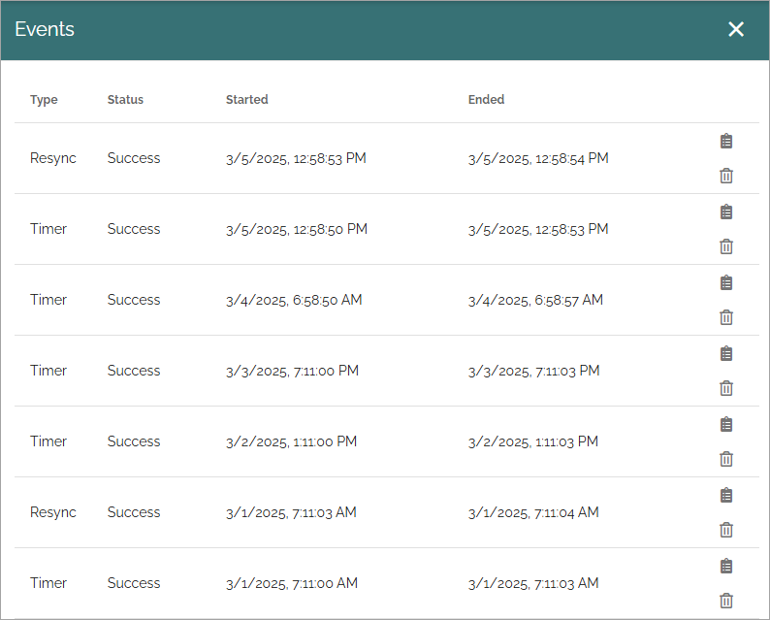Screen dimensions: 770x620
Task: Click start time 3/4/2025, 6:58:50 AM
Action: click(294, 300)
